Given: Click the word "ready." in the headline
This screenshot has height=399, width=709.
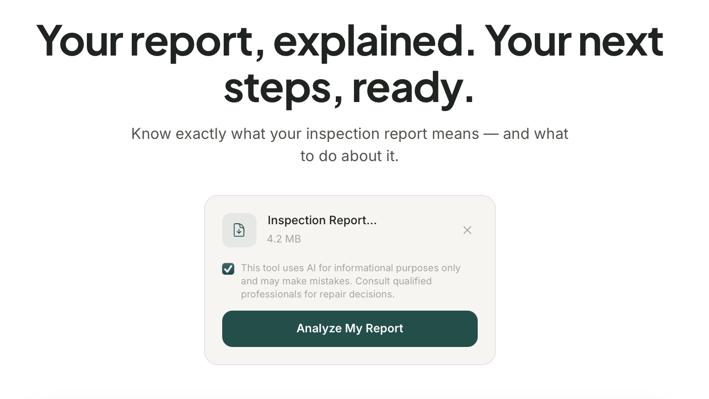Looking at the screenshot, I should point(413,88).
